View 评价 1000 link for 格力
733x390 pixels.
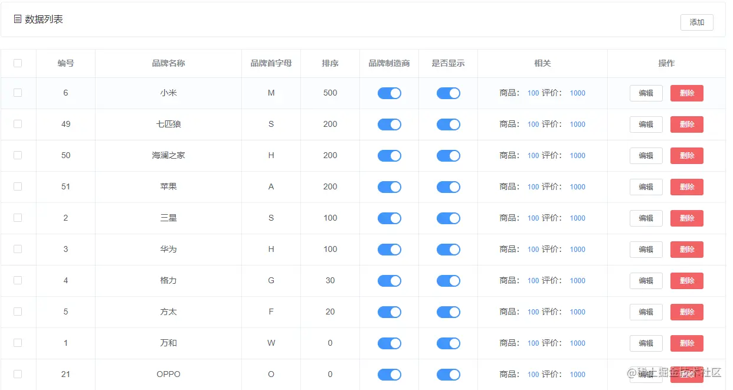click(577, 281)
